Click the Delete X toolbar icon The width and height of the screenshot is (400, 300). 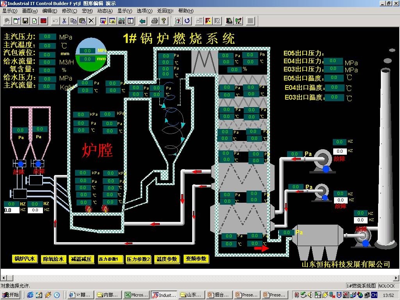[x=91, y=21]
